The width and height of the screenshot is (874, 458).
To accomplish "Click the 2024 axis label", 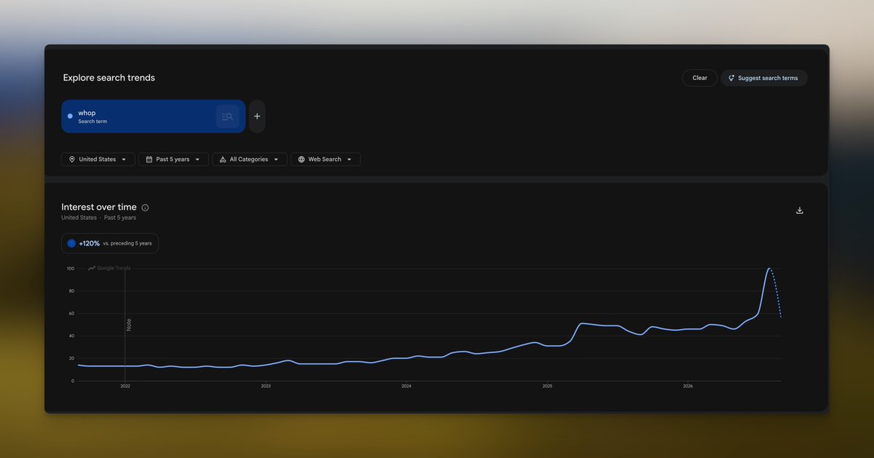I will click(406, 386).
